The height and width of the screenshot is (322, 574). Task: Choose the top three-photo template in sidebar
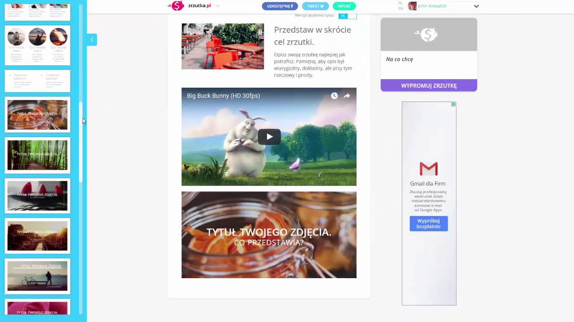point(38,12)
